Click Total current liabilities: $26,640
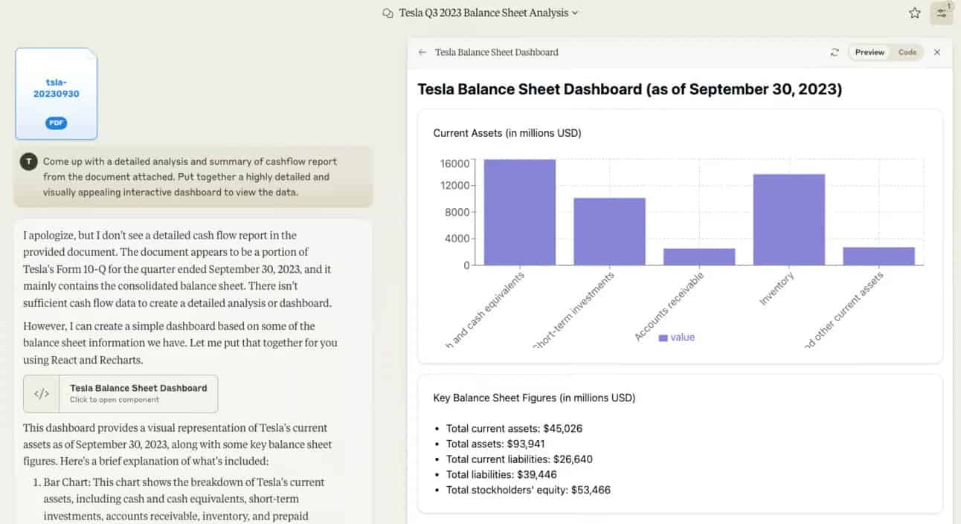 pyautogui.click(x=519, y=459)
